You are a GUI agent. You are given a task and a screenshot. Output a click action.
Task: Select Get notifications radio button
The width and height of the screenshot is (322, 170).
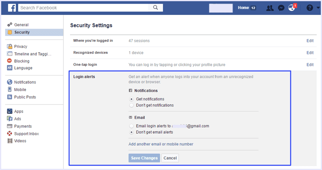131,99
